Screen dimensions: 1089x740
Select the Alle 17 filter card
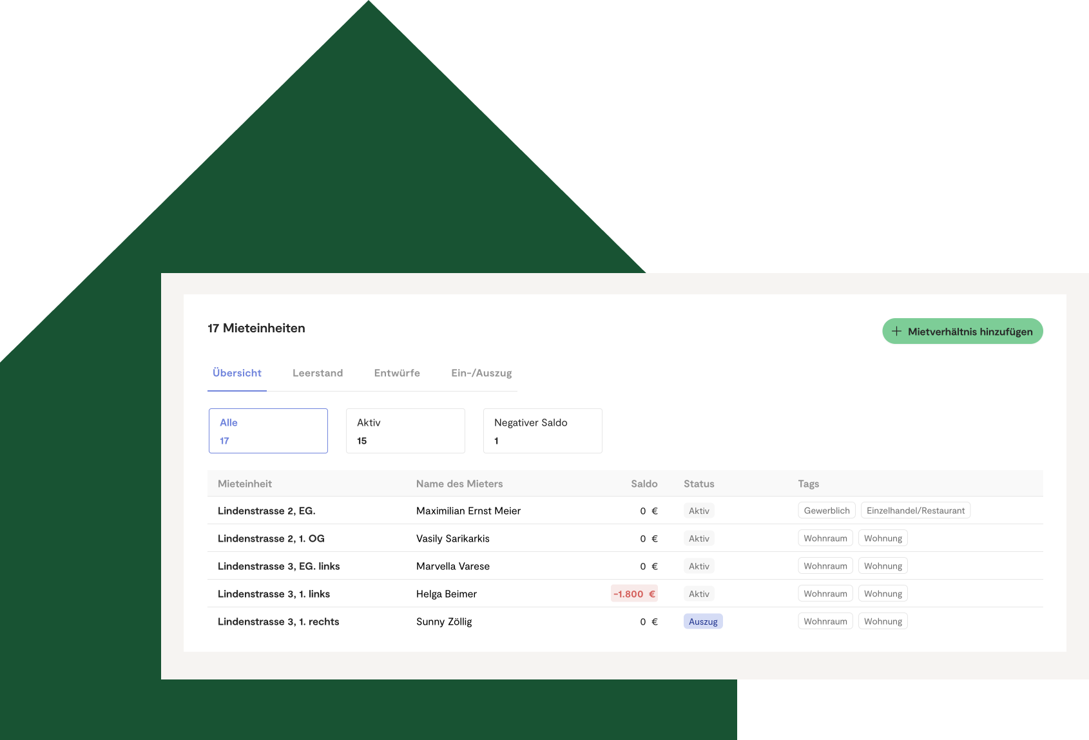click(268, 431)
